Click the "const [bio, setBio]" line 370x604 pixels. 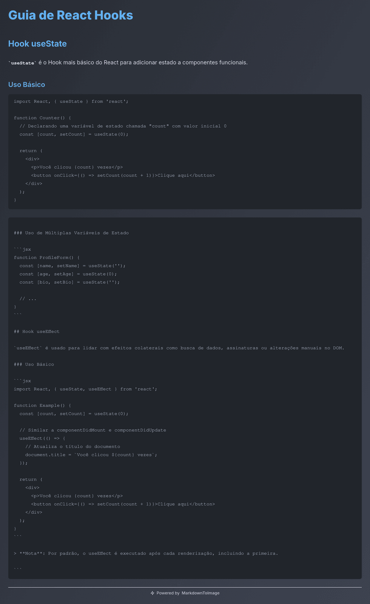69,282
